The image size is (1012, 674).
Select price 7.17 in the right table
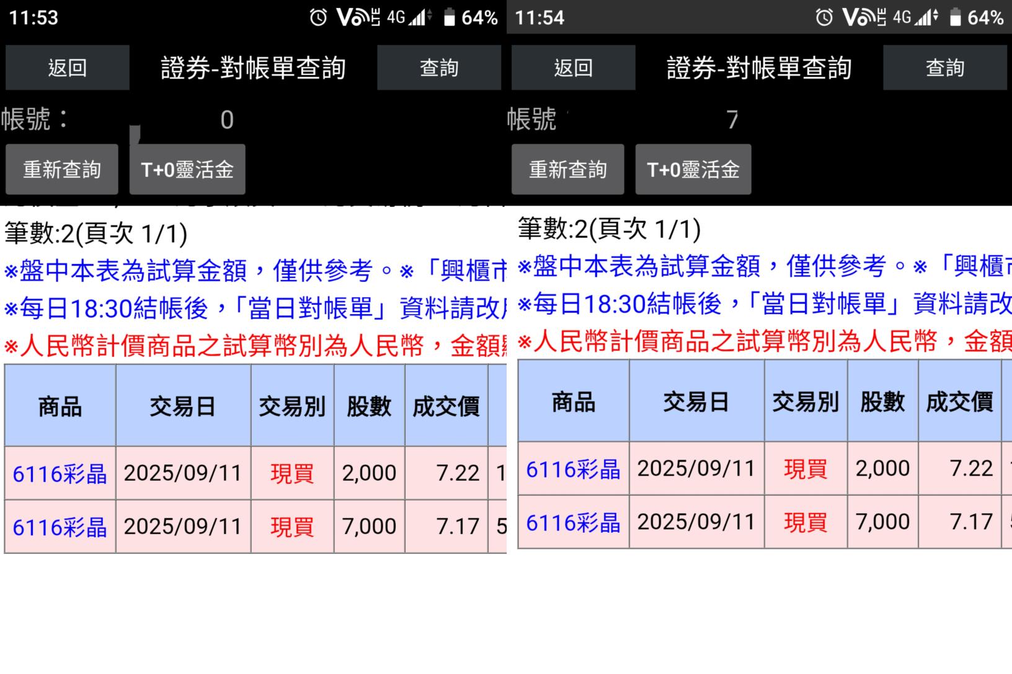click(960, 522)
